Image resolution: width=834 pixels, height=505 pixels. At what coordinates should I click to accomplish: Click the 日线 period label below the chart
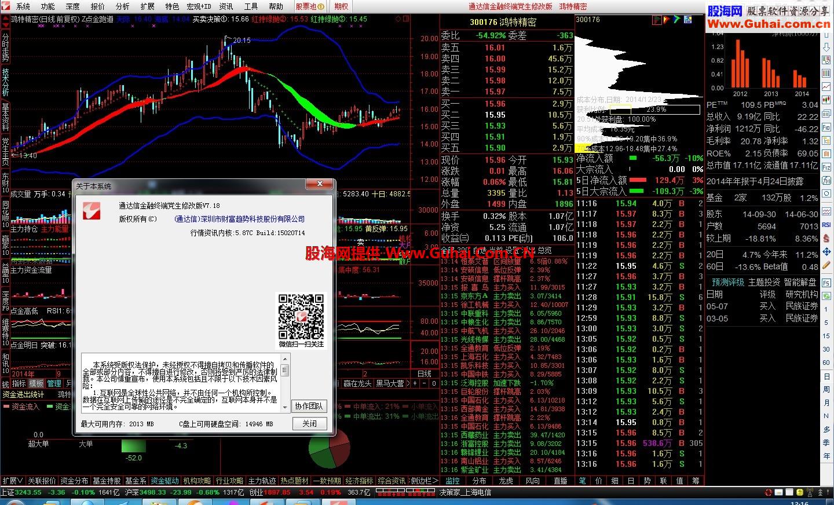(x=425, y=374)
